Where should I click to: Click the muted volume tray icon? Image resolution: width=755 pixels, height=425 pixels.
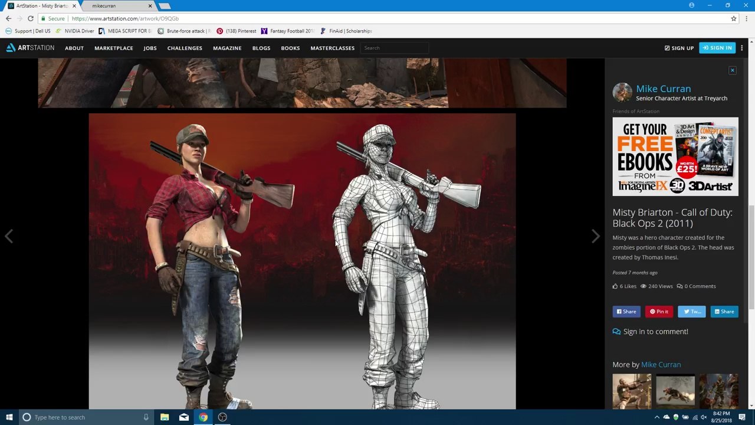(704, 417)
